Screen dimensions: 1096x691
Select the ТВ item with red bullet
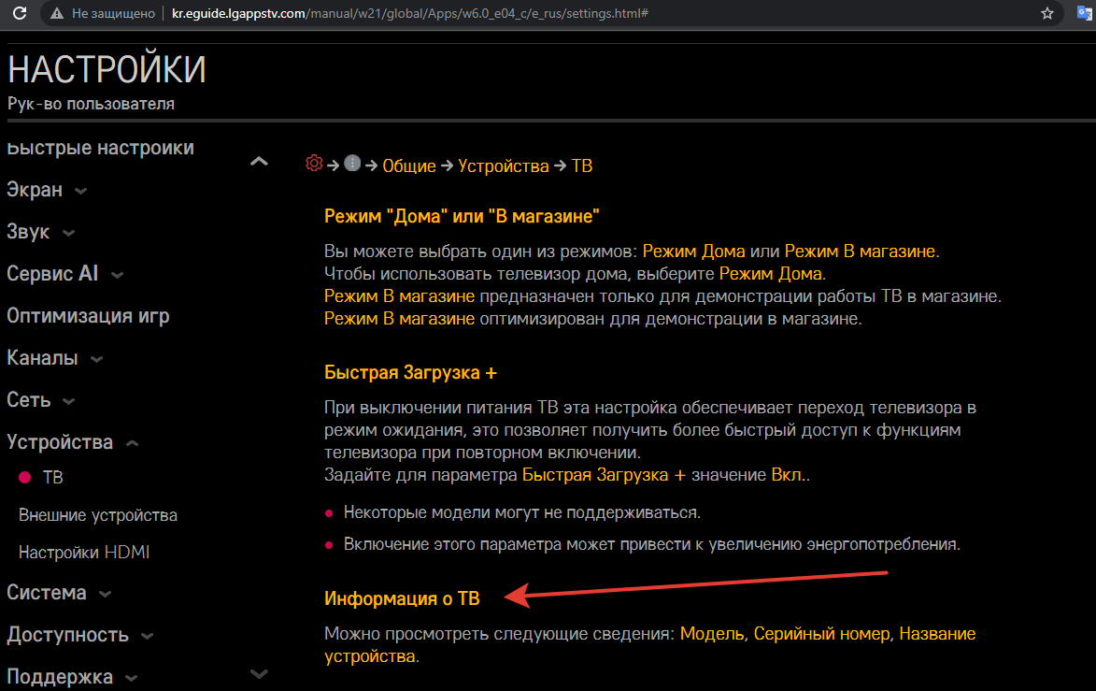coord(52,477)
